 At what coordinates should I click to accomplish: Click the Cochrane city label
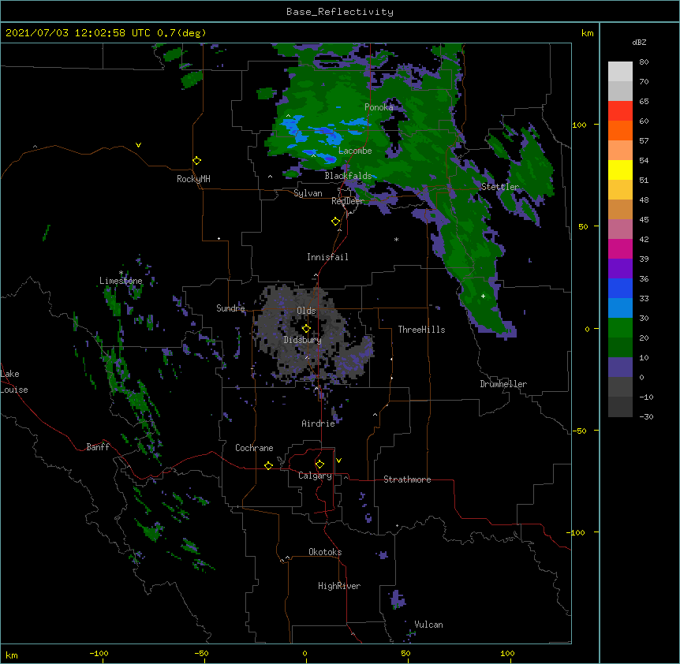click(254, 448)
